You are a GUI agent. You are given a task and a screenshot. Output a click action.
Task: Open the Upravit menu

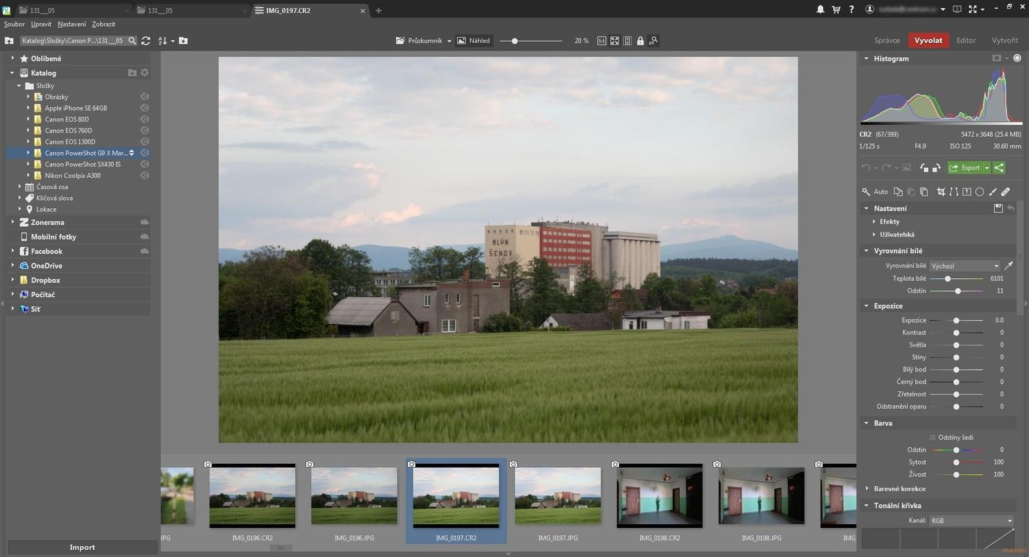41,24
